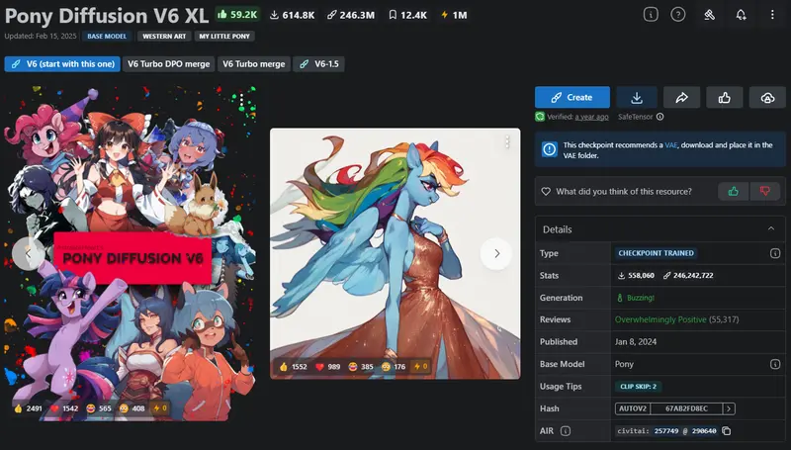Click the 12.4K bookmark stat
This screenshot has width=791, height=450.
[x=407, y=15]
